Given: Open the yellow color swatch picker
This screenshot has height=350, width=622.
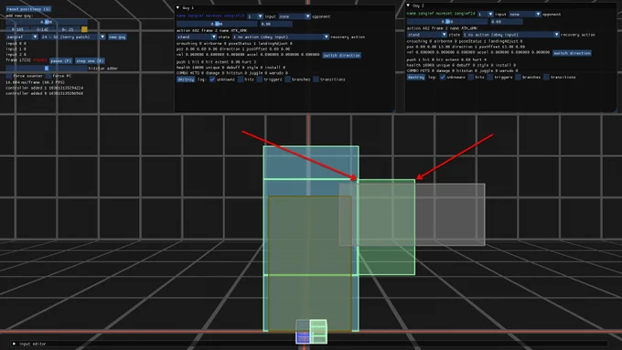Looking at the screenshot, I should pyautogui.click(x=84, y=29).
